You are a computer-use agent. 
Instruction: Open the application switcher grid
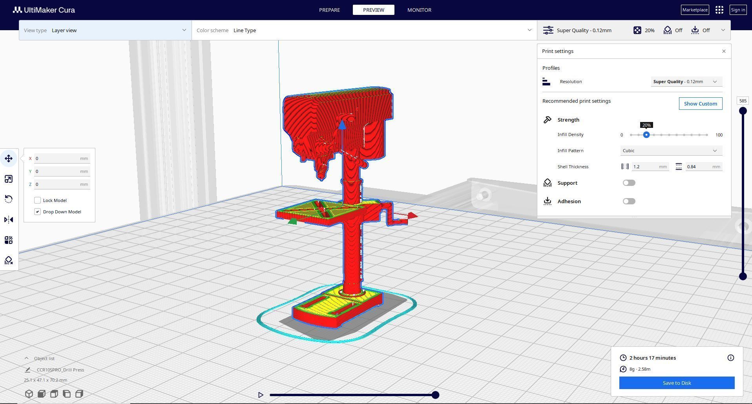(x=719, y=10)
